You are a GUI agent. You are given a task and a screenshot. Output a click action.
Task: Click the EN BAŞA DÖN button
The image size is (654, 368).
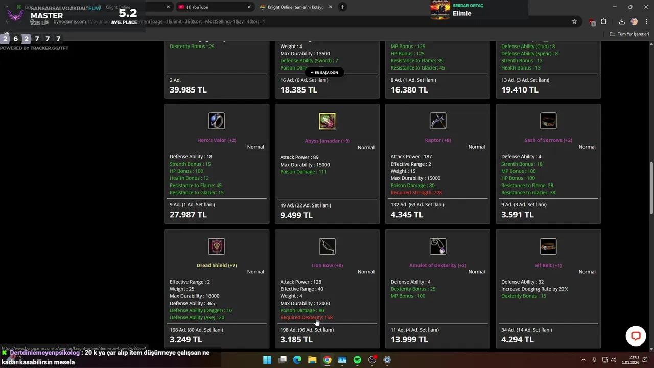(x=324, y=73)
